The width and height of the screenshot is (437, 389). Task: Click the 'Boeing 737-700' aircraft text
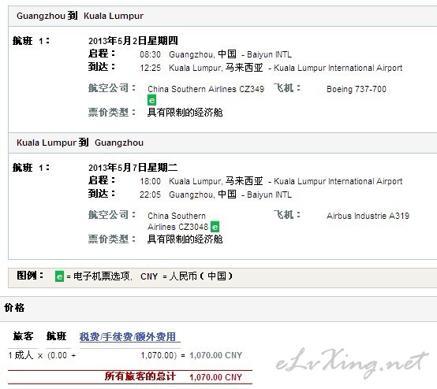357,89
